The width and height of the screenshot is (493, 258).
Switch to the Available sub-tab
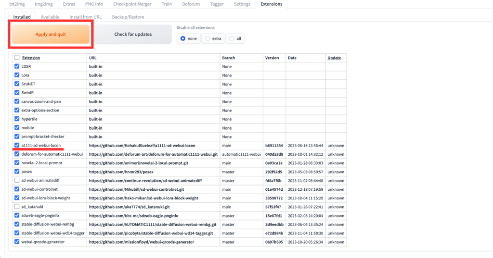(x=50, y=17)
